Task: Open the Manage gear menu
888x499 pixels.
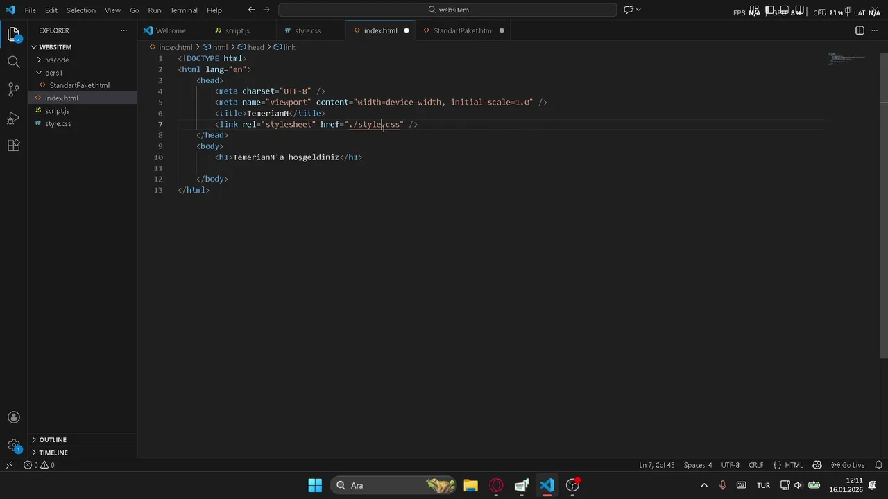Action: pyautogui.click(x=13, y=445)
